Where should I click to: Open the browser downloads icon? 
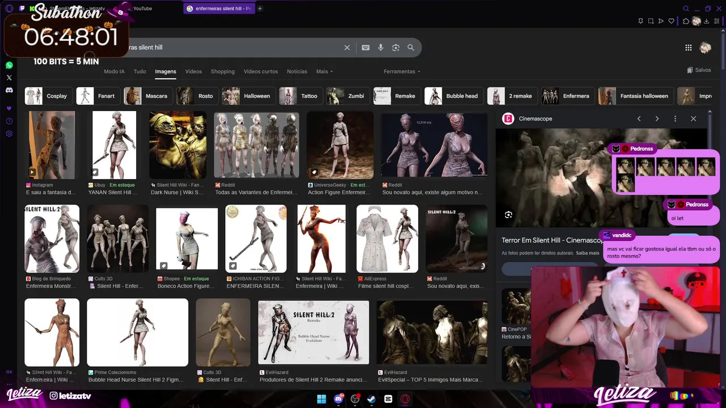tap(707, 21)
